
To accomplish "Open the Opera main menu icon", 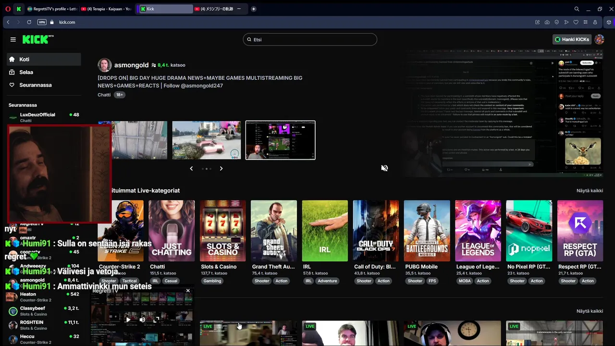I will 8,9.
